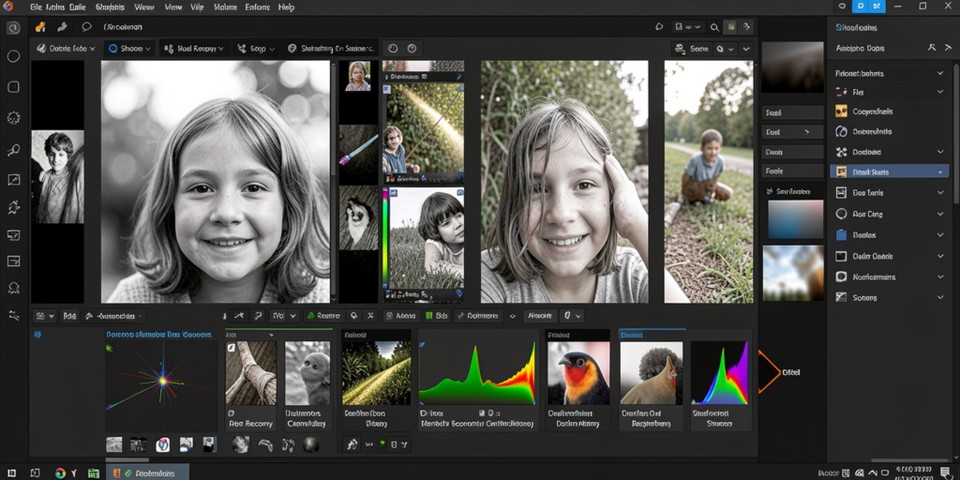Click the tag-shaped icon left of the top-right search
The image size is (960, 480).
[x=659, y=27]
